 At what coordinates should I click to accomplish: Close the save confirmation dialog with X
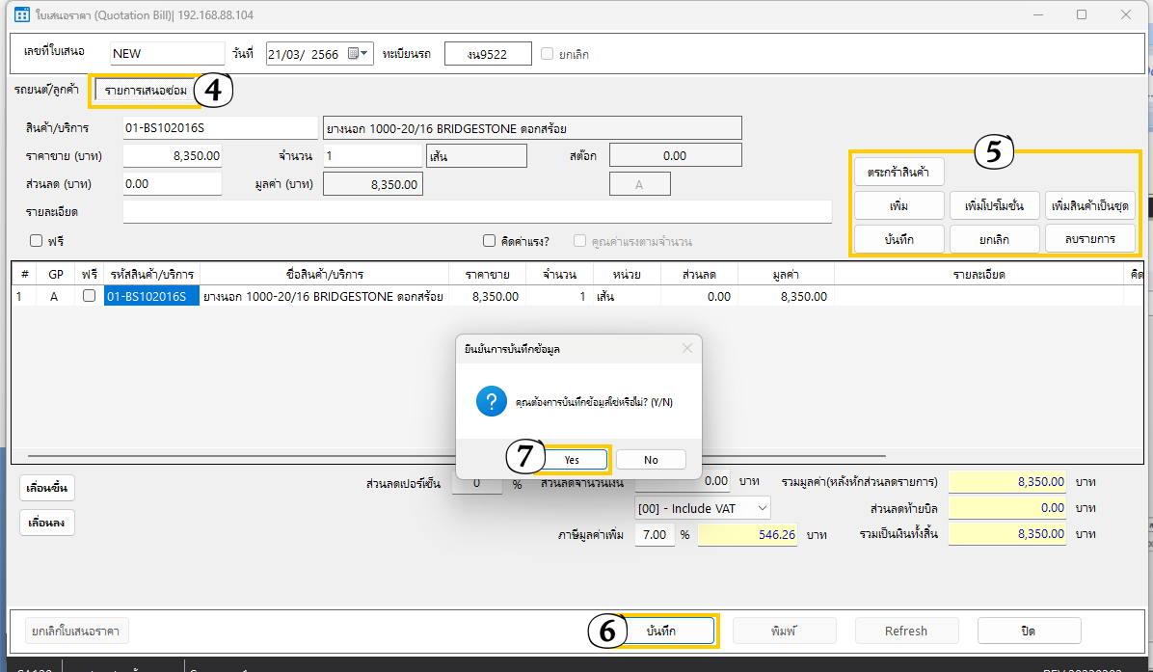coord(686,348)
